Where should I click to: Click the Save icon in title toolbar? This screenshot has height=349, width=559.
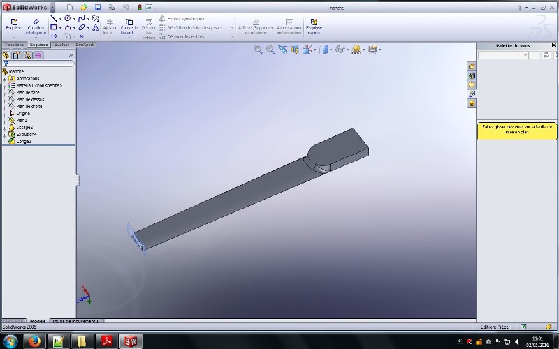[98, 7]
